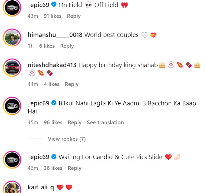
Task: Reply to 'World best couples' comment
Action: coord(67,46)
